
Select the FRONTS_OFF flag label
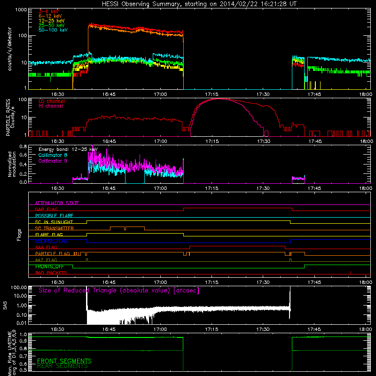[x=49, y=266]
